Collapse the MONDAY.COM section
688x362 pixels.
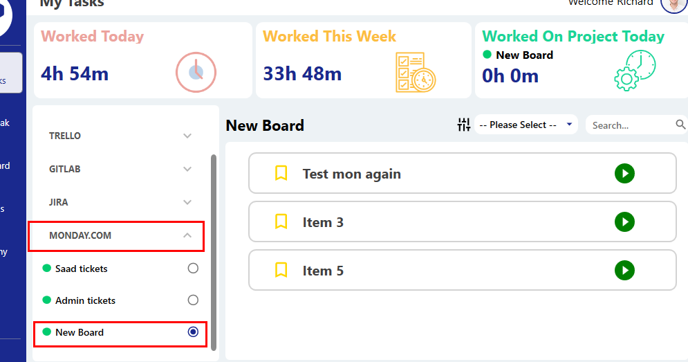click(x=187, y=236)
